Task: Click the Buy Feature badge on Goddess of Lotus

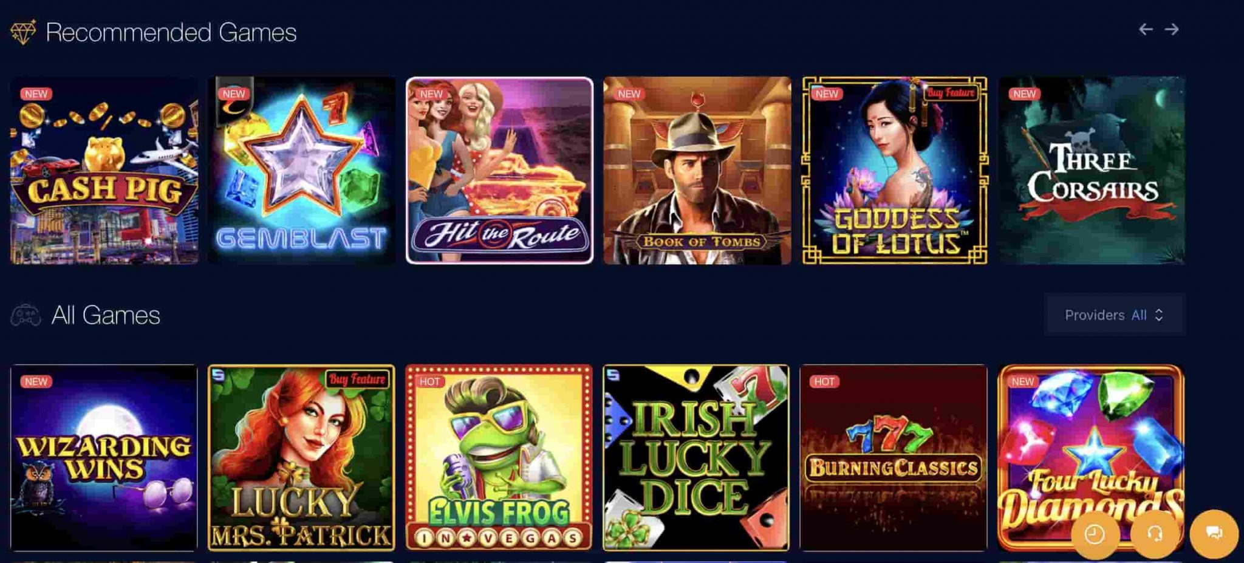Action: tap(951, 92)
